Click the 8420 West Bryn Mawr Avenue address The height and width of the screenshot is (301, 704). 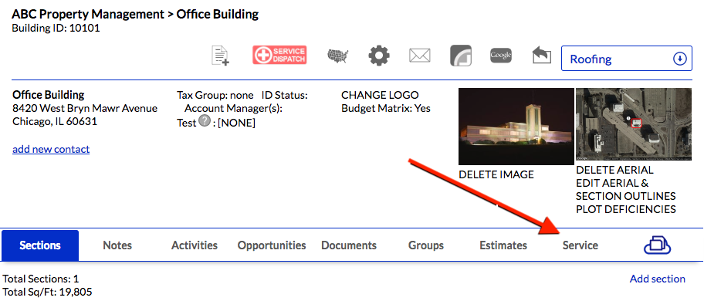click(x=85, y=108)
